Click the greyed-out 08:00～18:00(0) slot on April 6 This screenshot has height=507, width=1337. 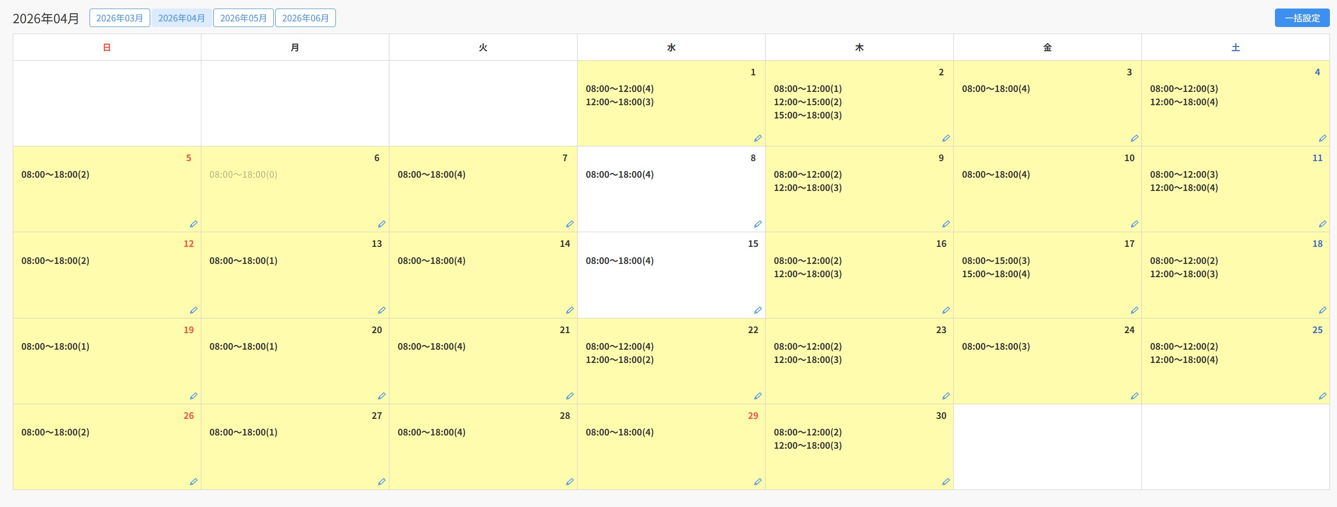click(x=243, y=175)
